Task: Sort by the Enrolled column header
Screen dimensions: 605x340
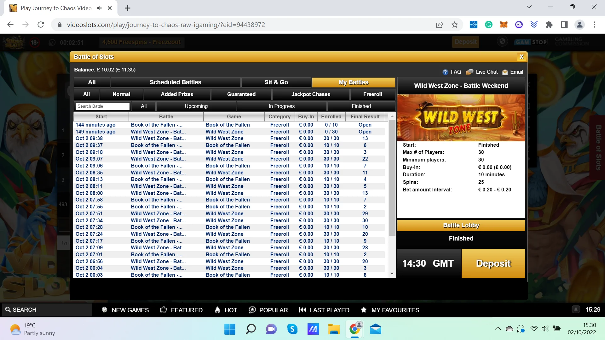Action: 331,117
